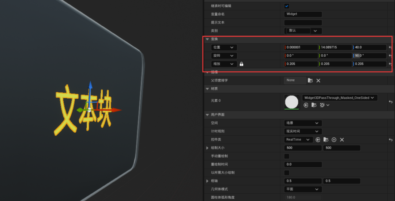Open the 空间 场景 dropdown
Viewport: 395px width, 201px height.
tap(303, 123)
